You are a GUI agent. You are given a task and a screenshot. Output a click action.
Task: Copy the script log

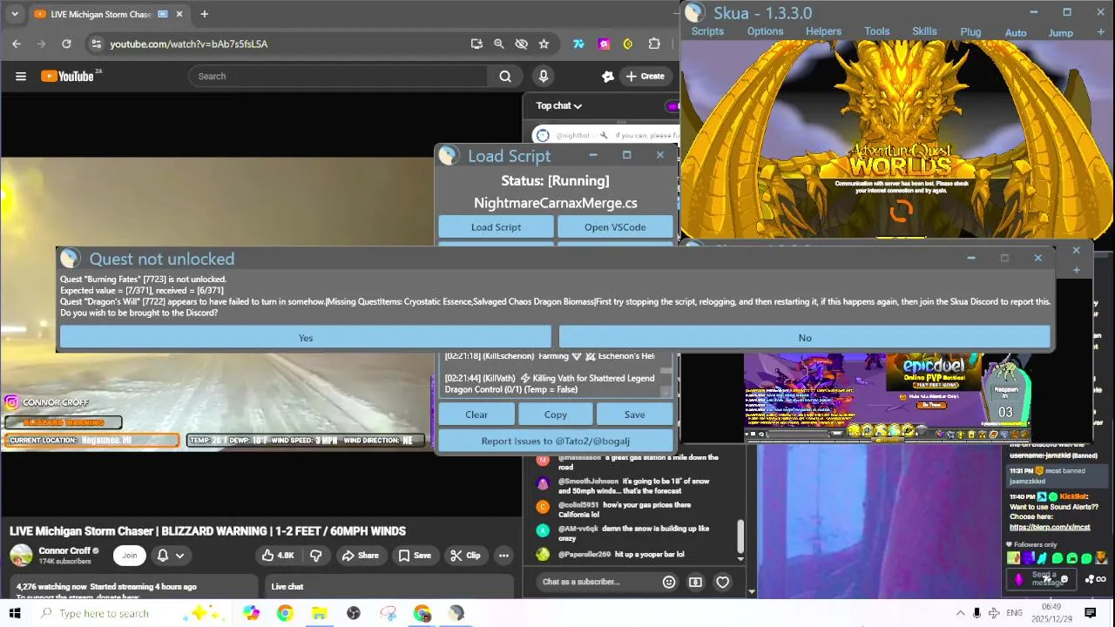click(x=556, y=415)
